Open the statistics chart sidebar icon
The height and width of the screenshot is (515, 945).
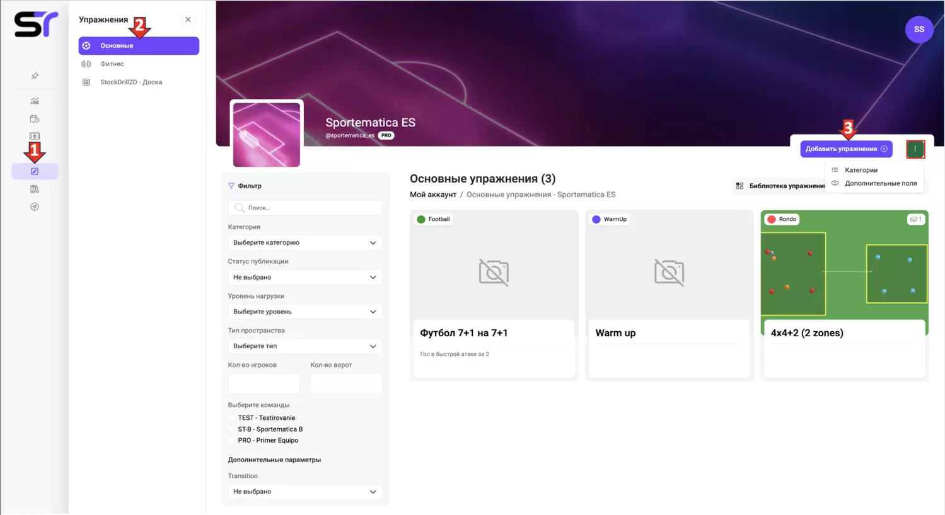click(35, 101)
